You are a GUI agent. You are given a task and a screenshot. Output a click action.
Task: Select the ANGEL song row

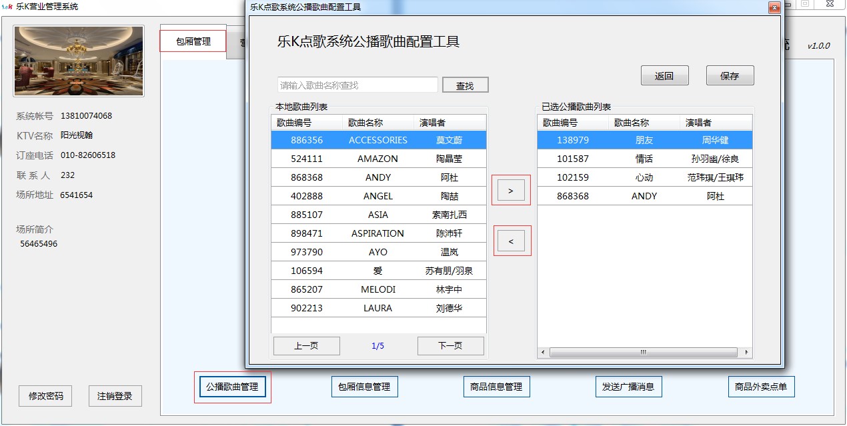(x=378, y=196)
